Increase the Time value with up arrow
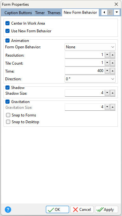Viewport: 122px width, 216px height. click(112, 71)
